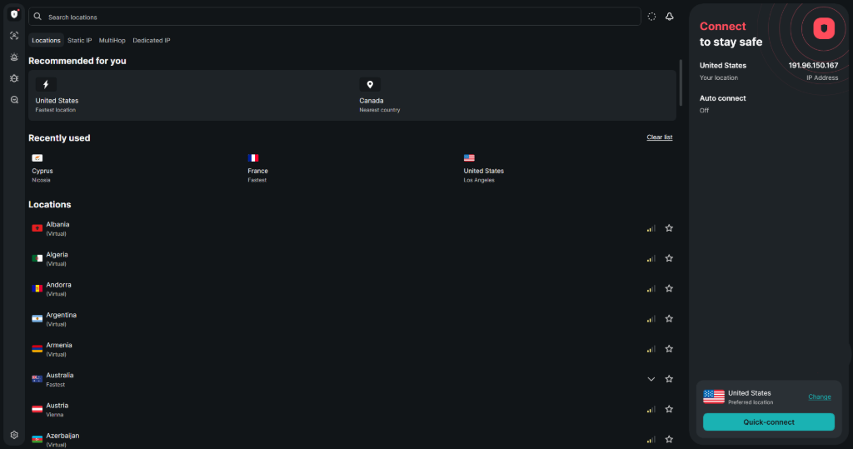Open the VPN shield icon in sidebar
The height and width of the screenshot is (449, 853).
click(14, 15)
